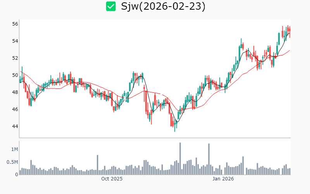The width and height of the screenshot is (310, 194).
Task: Select the tall September volume bar before Oct 2025
Action: click(97, 165)
